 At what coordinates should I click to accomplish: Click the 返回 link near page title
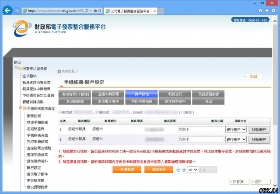pos(253,76)
